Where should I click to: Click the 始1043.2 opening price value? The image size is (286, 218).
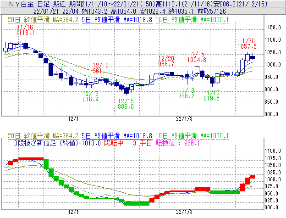click(x=94, y=11)
